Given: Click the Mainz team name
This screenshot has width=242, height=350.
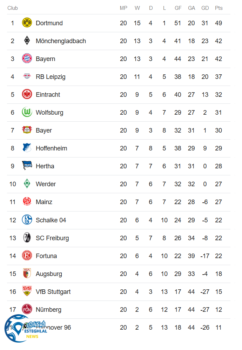Looking at the screenshot, I should (x=44, y=202).
